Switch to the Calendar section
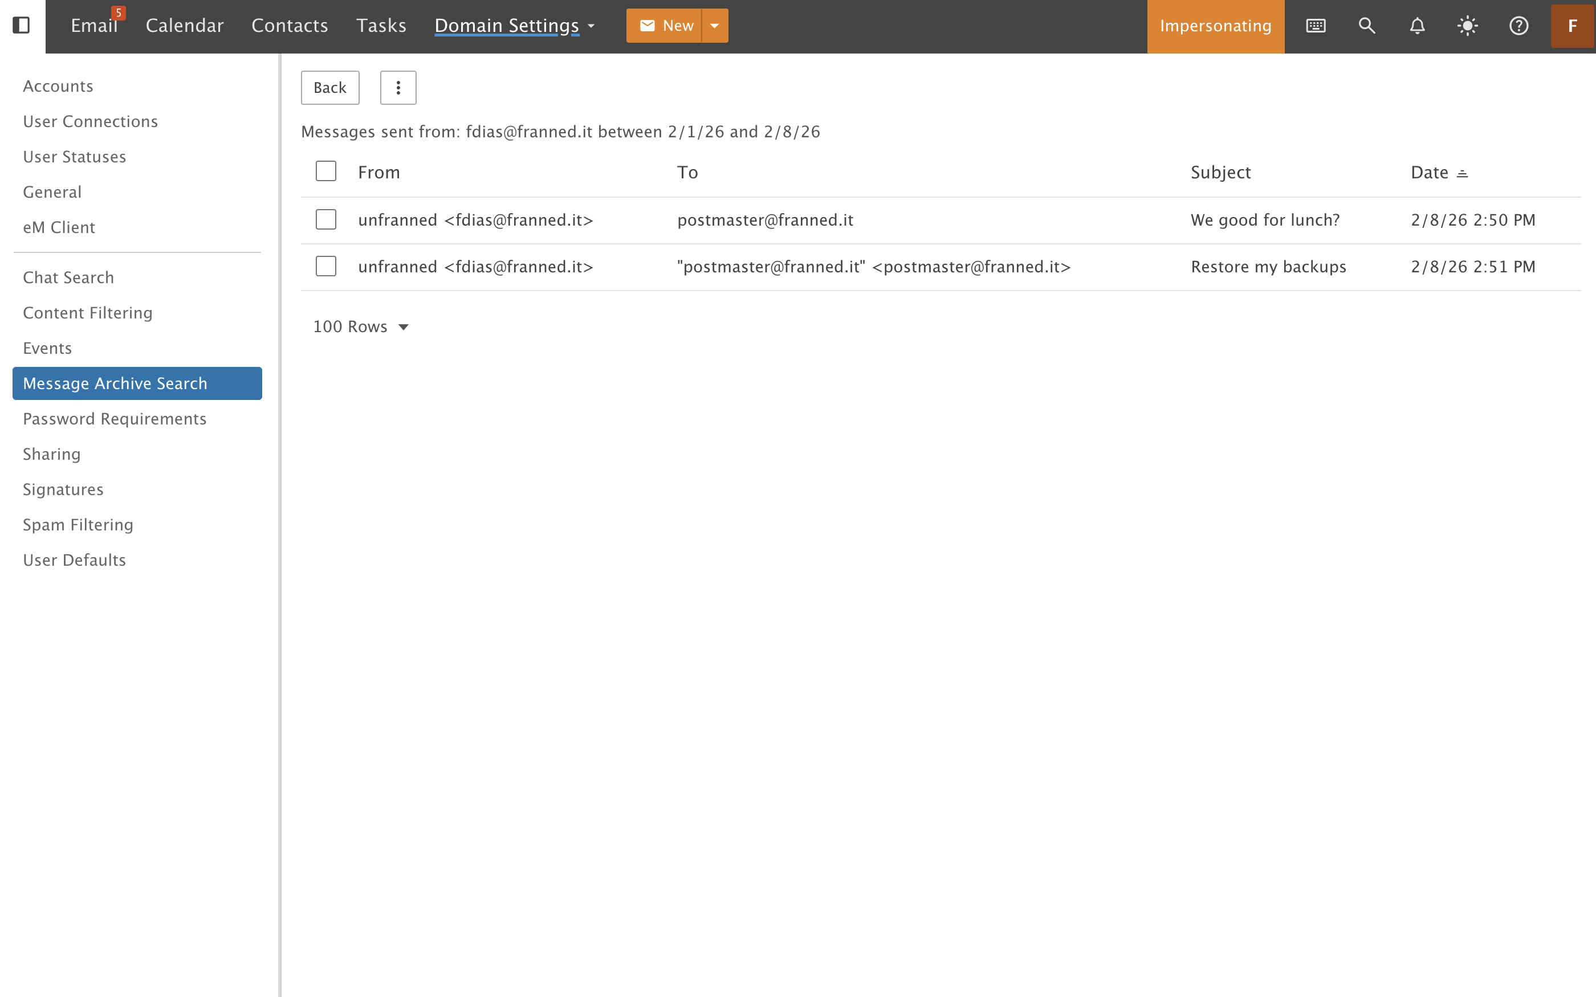Image resolution: width=1596 pixels, height=997 pixels. (184, 25)
